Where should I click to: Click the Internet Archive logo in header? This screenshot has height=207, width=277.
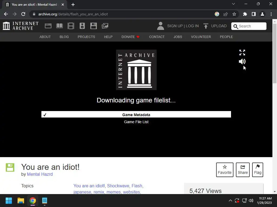pyautogui.click(x=21, y=26)
